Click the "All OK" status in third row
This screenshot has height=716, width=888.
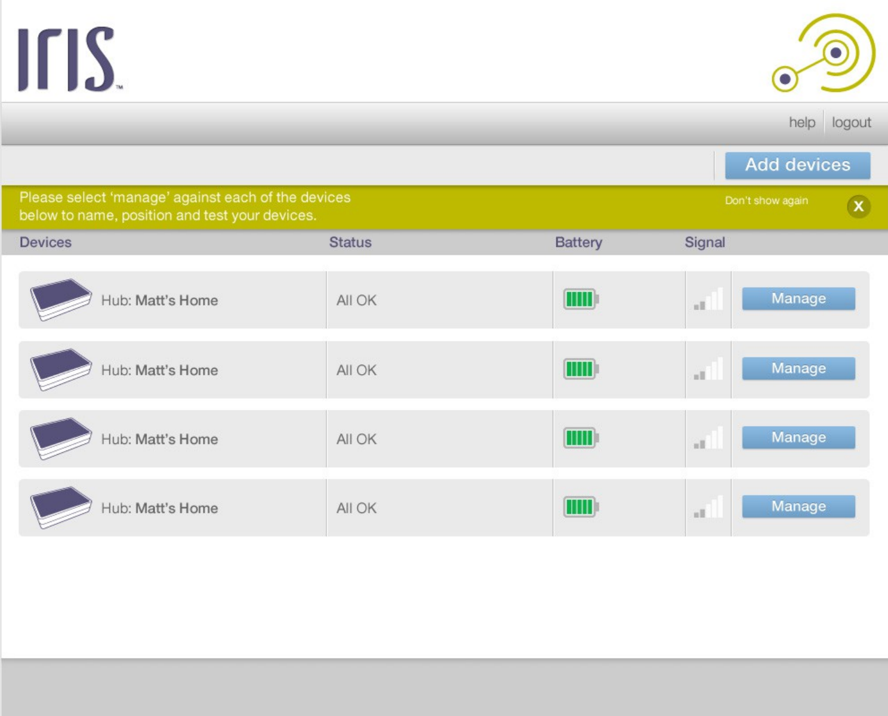coord(356,439)
